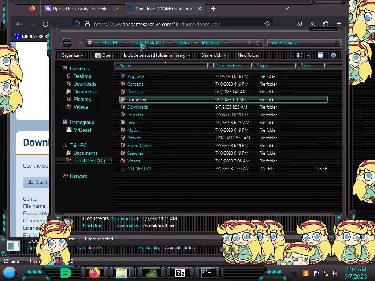Open Include selected folder in library menu
This screenshot has width=375, height=281.
pos(157,55)
